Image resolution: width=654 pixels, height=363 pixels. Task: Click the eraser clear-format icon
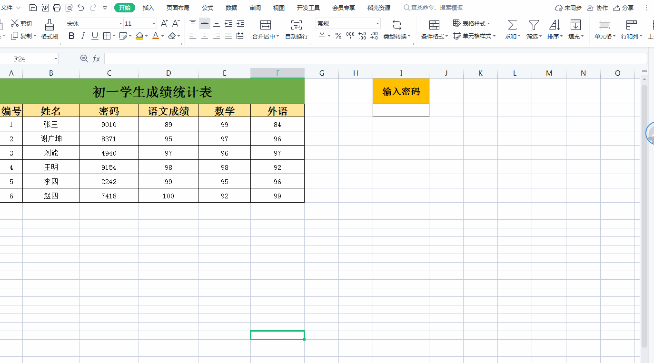tap(172, 36)
